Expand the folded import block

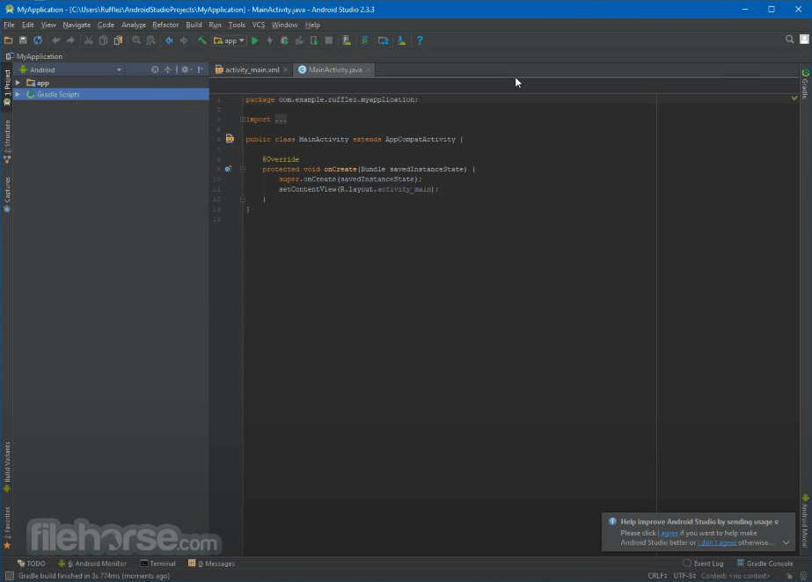coord(242,120)
